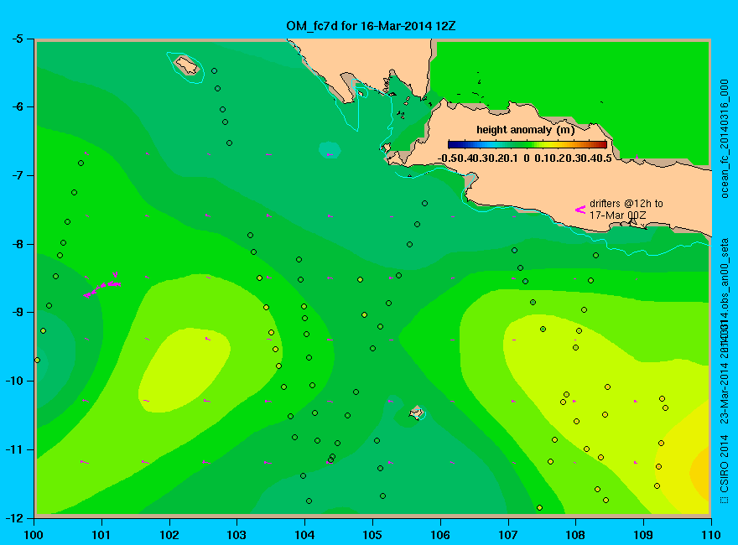Click the latitude axis label "-7"

tap(17, 175)
